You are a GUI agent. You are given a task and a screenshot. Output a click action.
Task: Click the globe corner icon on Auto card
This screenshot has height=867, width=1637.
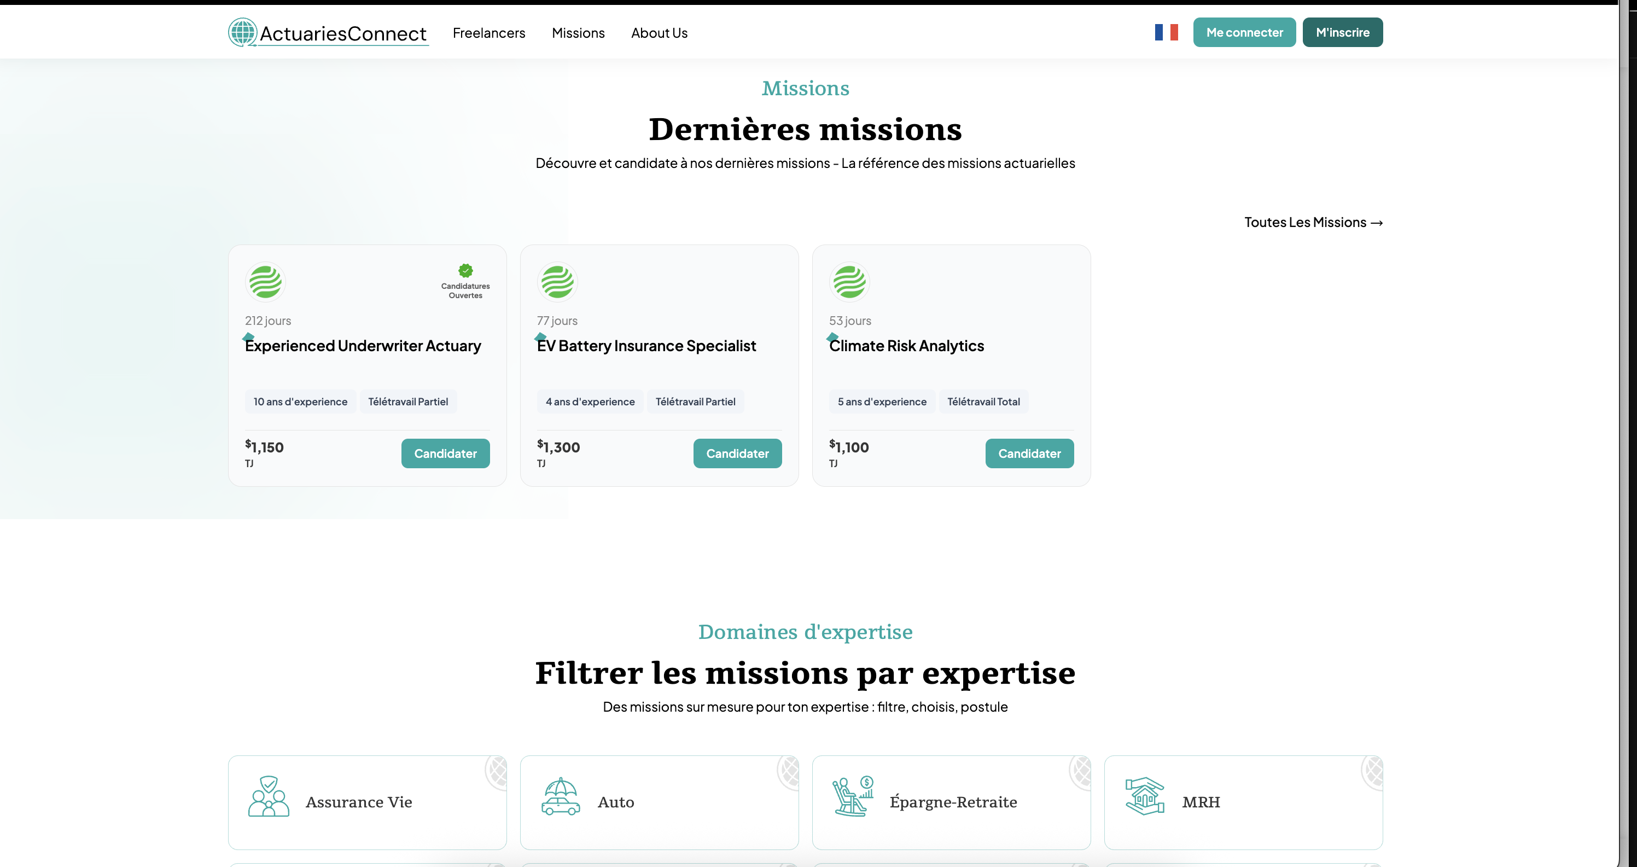pos(788,772)
